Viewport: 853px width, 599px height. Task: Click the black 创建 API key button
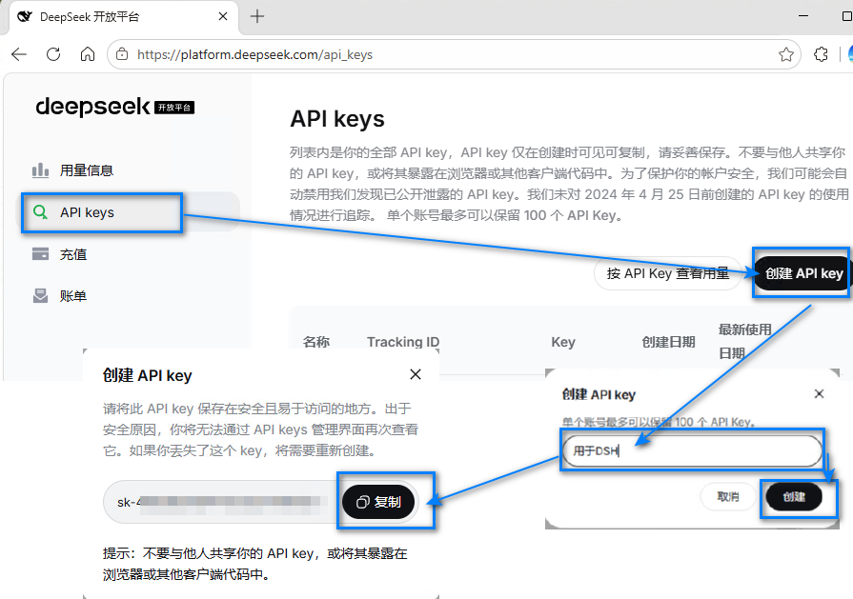click(x=803, y=273)
